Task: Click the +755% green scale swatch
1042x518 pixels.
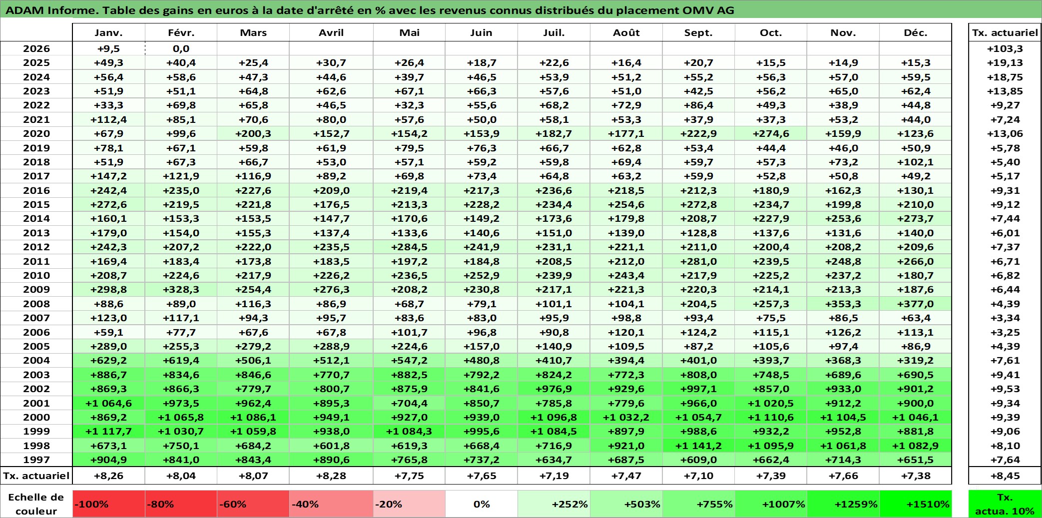Action: (698, 504)
